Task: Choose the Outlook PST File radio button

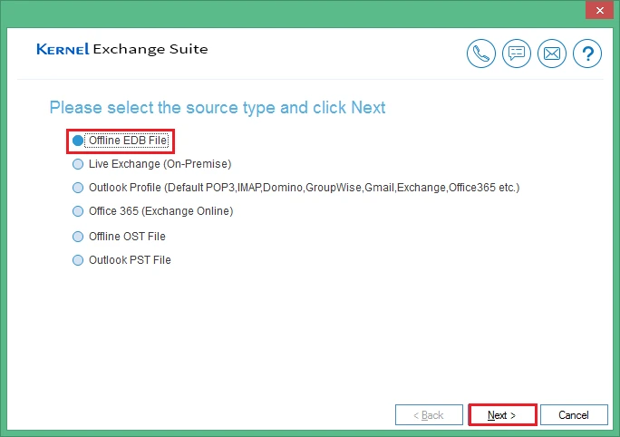Action: coord(78,260)
